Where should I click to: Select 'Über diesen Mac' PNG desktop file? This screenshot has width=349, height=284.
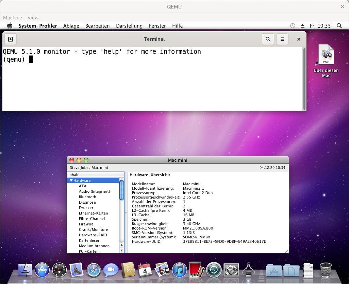pos(326,61)
